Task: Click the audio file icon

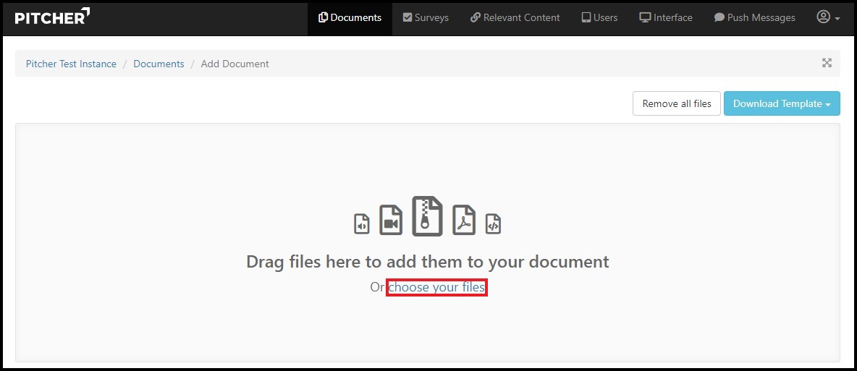Action: [x=362, y=224]
